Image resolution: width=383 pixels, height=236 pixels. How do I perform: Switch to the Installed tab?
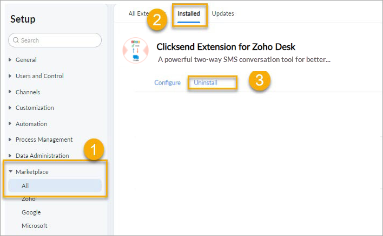(x=189, y=13)
